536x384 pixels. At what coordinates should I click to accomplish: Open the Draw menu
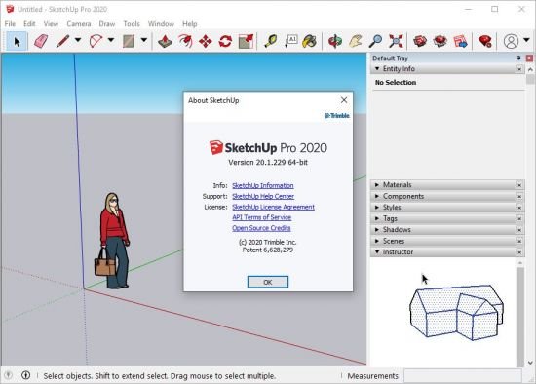(107, 24)
